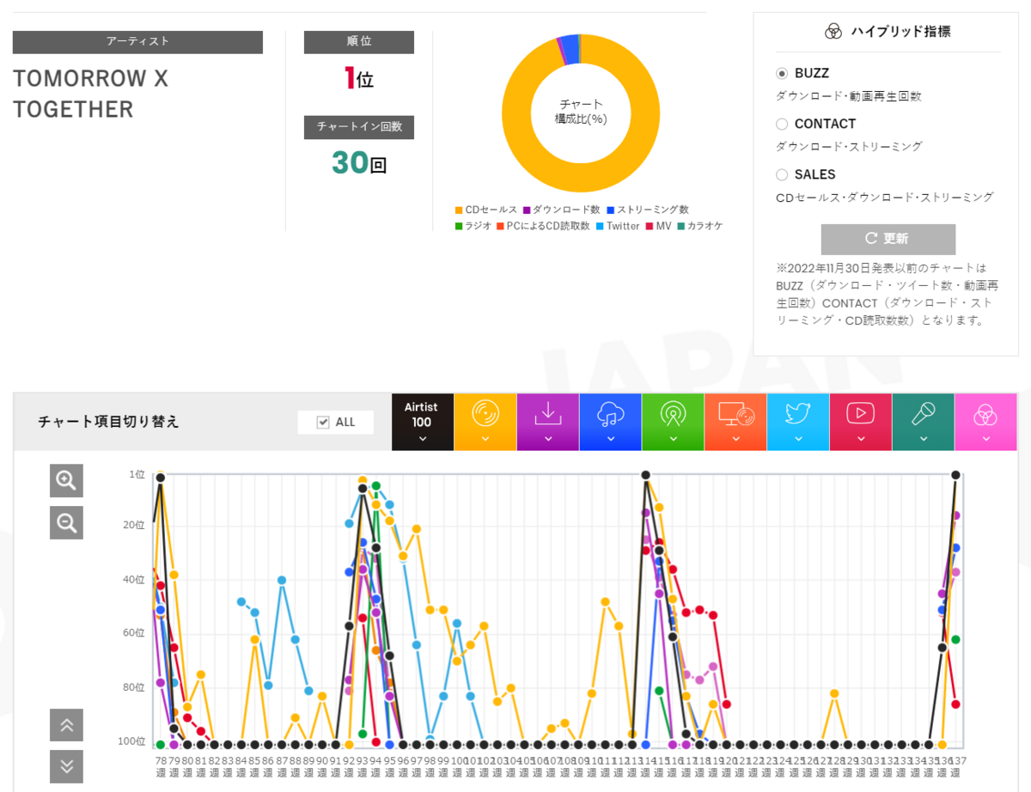Click the ハイブリッド指標 panel title
1031x792 pixels.
pos(900,32)
